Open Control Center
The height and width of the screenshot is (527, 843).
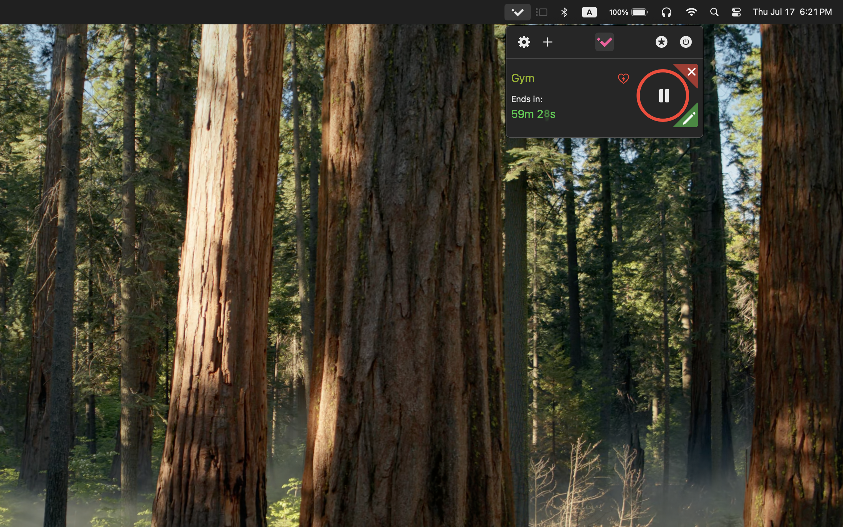pyautogui.click(x=736, y=12)
